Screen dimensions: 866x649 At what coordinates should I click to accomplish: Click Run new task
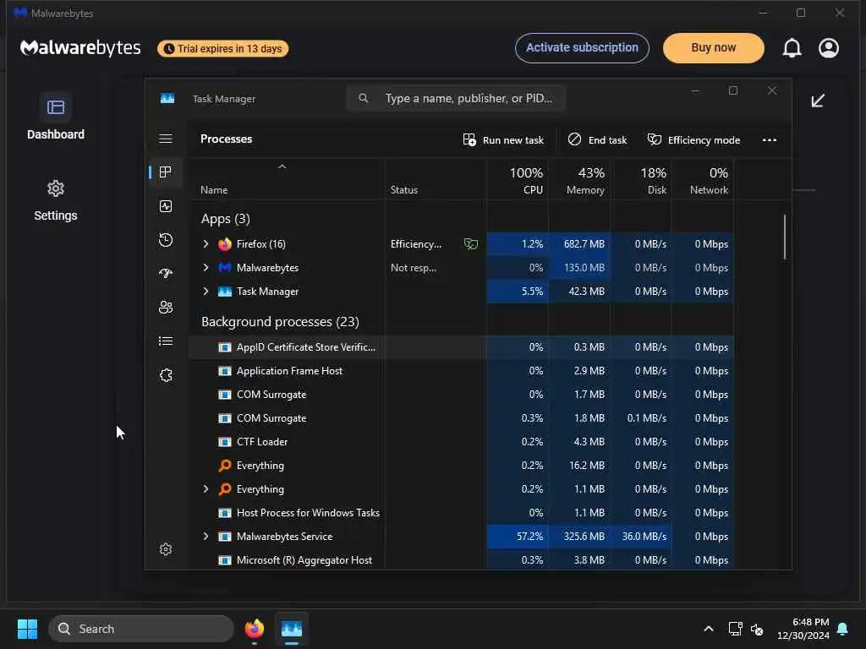(x=503, y=140)
